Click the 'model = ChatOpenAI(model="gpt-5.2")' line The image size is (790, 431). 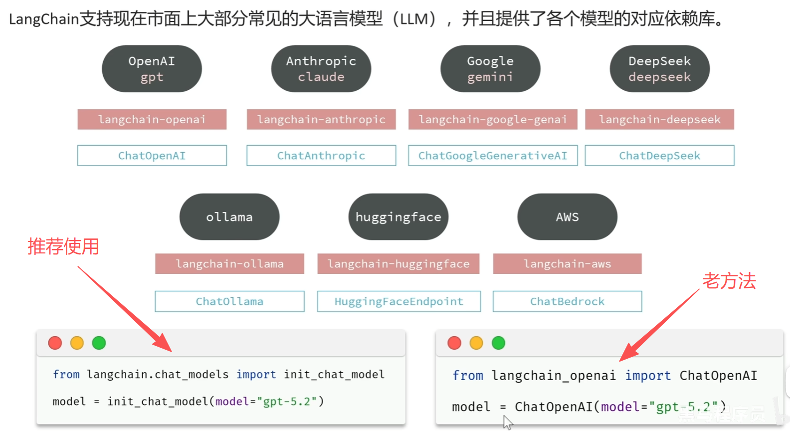[589, 407]
